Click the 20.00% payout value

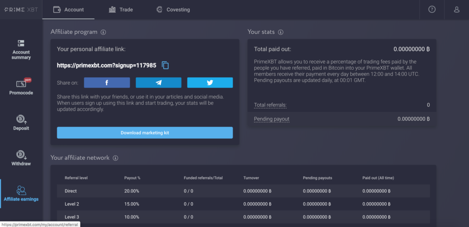click(131, 191)
